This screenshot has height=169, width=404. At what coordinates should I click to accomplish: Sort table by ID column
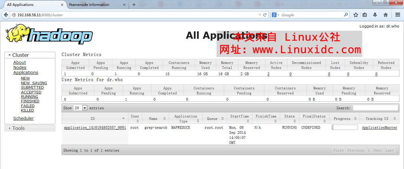pos(95,119)
